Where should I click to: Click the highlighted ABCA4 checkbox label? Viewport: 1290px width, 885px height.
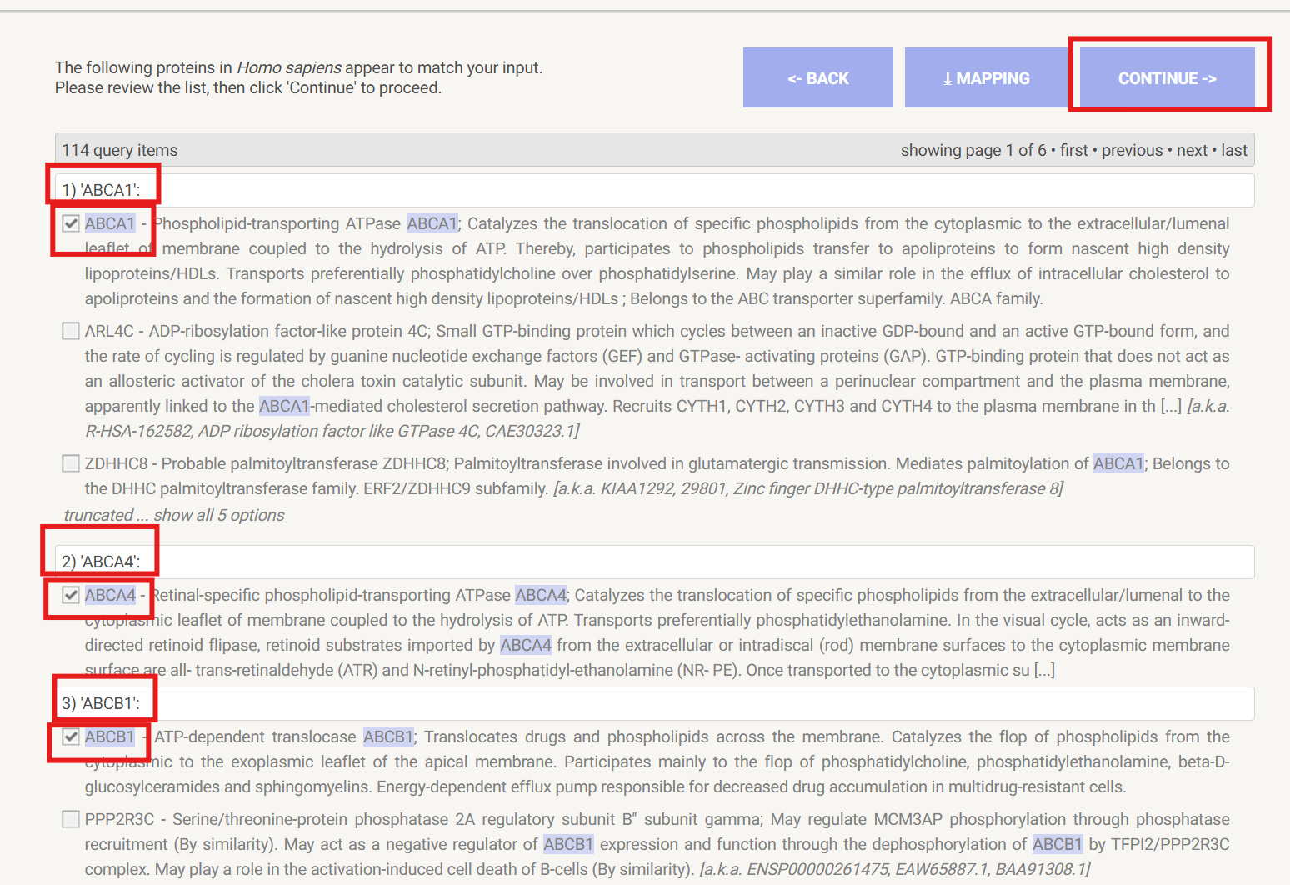110,595
